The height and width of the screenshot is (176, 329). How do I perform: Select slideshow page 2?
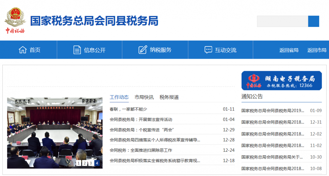pyautogui.click(x=85, y=163)
